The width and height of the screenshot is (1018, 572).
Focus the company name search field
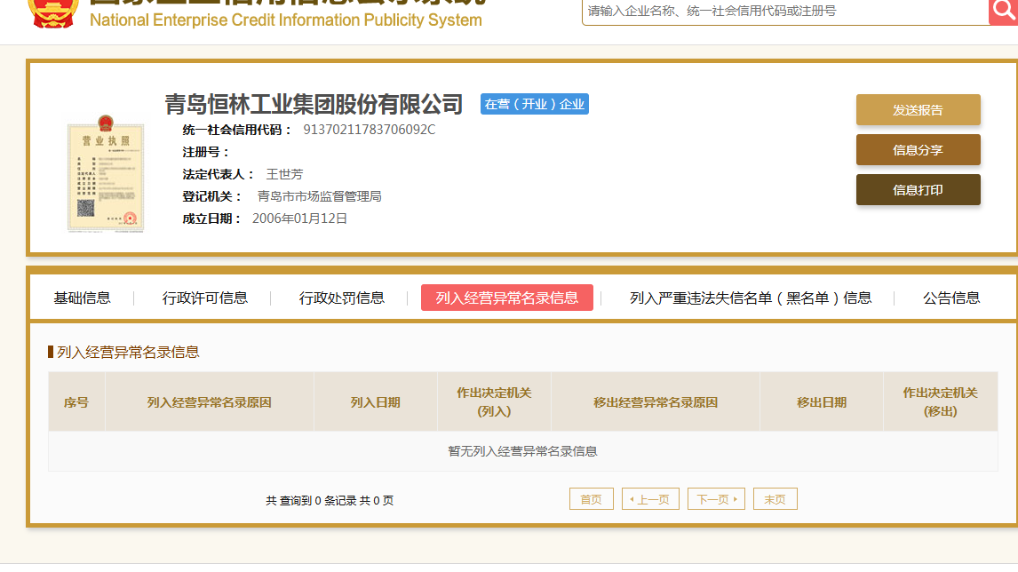[x=785, y=12]
